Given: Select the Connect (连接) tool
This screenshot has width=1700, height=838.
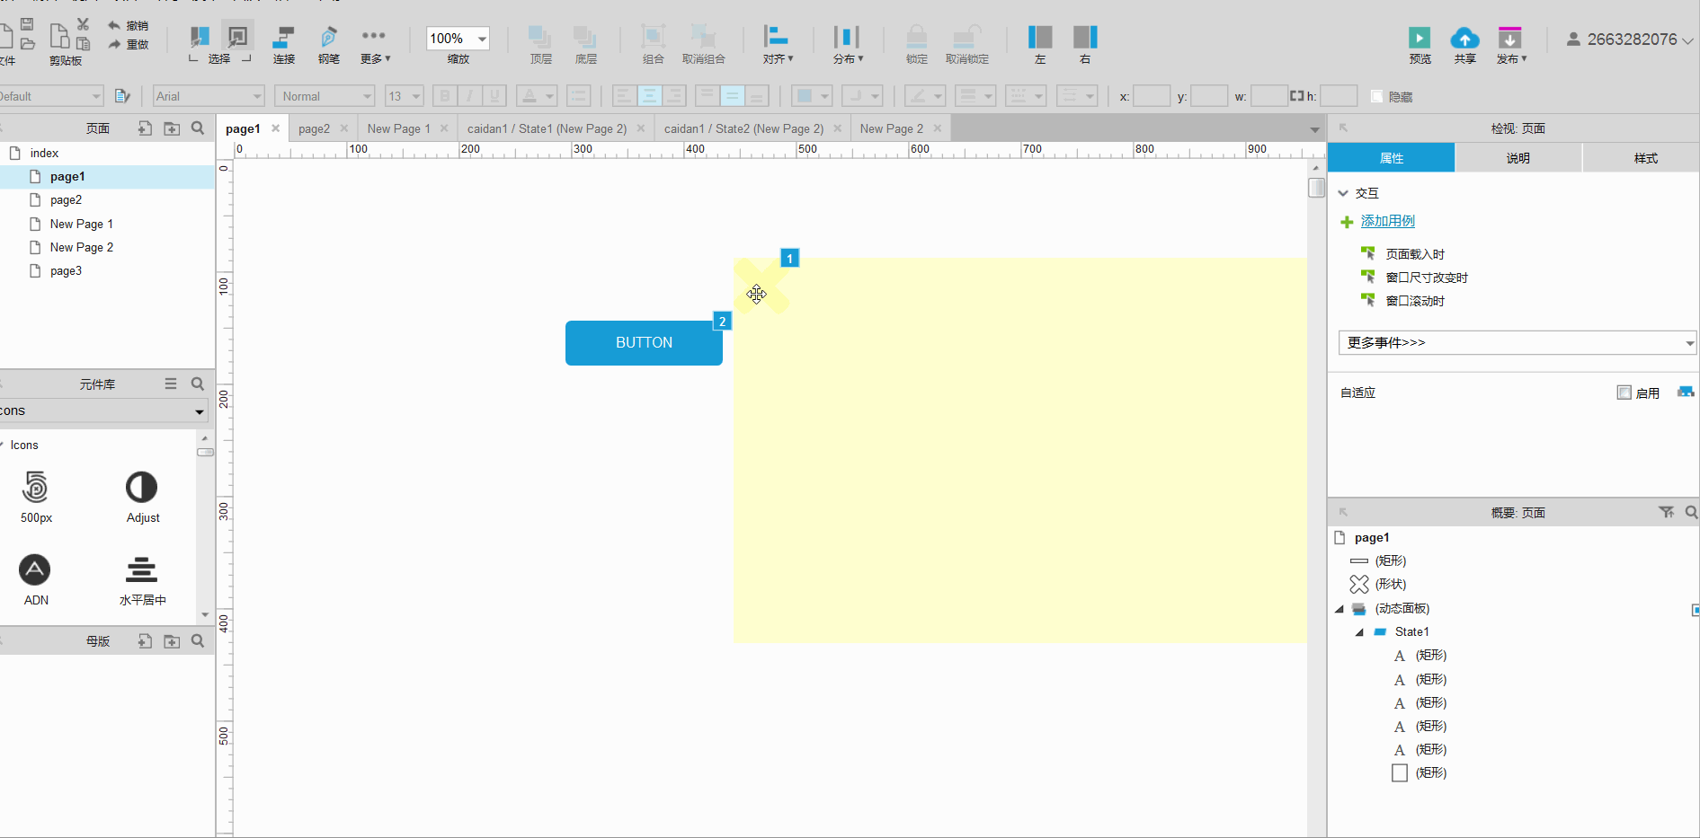Looking at the screenshot, I should 284,37.
